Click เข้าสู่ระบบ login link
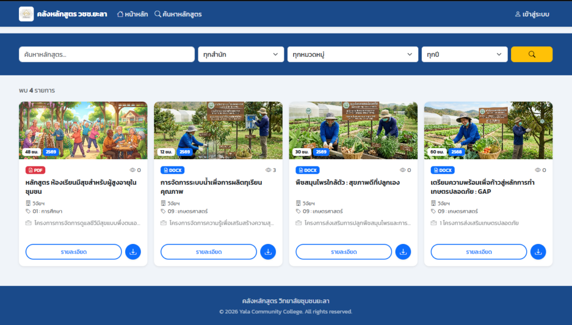 [532, 14]
